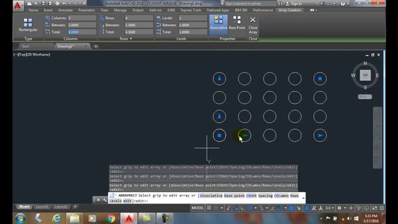398x224 pixels.
Task: Click Close Array in the ribbon
Action: click(x=253, y=25)
